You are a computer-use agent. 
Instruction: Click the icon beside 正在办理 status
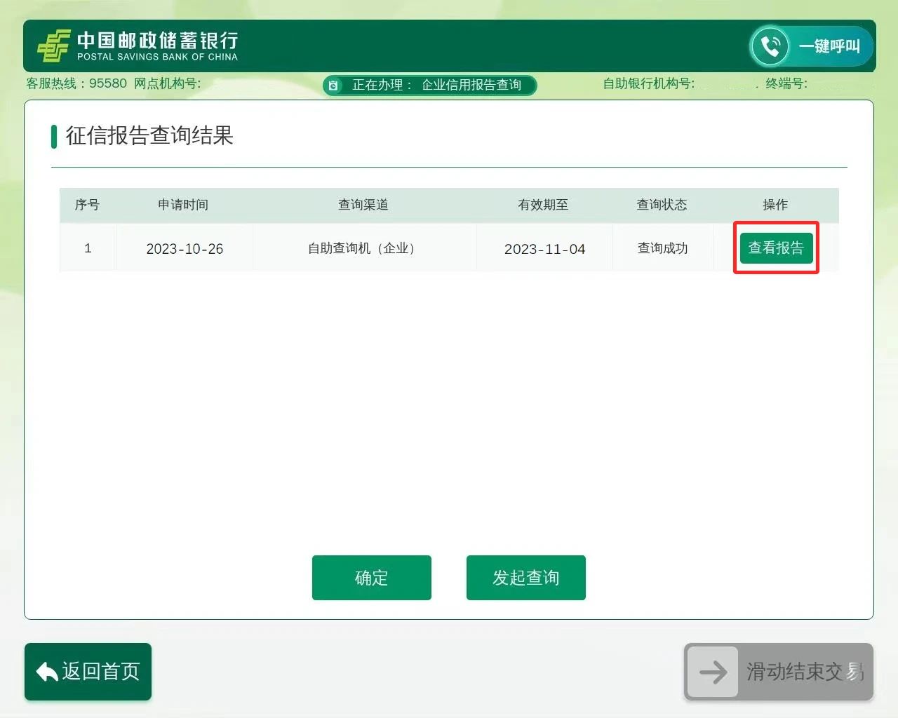point(334,86)
